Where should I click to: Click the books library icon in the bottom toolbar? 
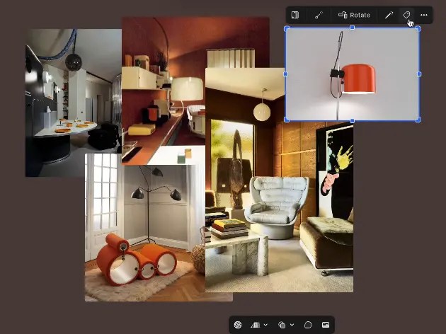(256, 325)
